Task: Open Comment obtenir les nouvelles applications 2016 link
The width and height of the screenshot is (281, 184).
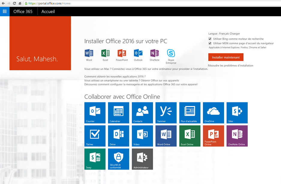Action: (x=115, y=77)
